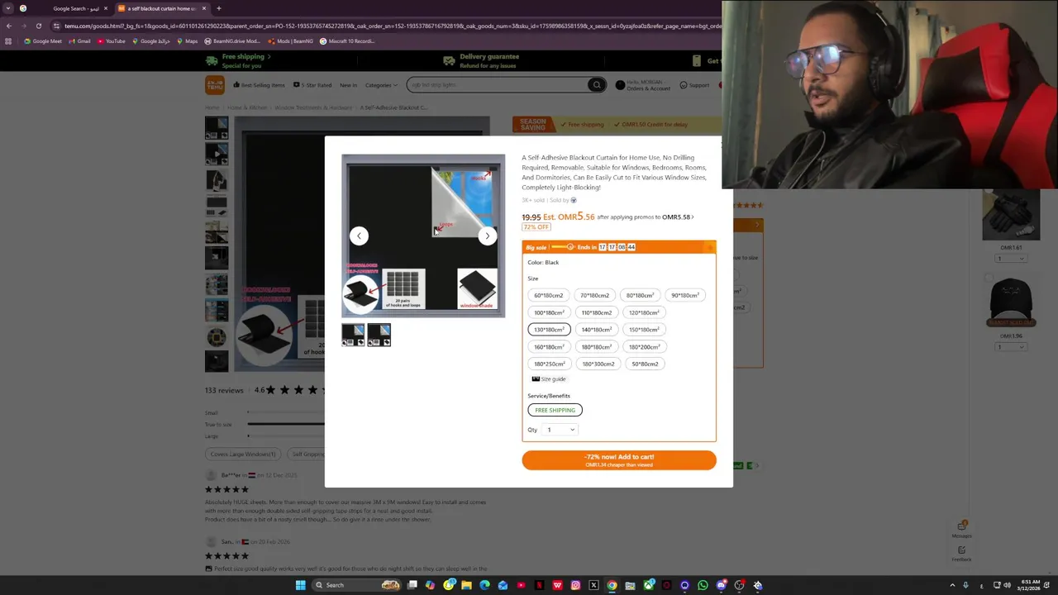This screenshot has width=1058, height=595.
Task: Open the Mixcraft 10 Recording bookmark
Action: 347,41
